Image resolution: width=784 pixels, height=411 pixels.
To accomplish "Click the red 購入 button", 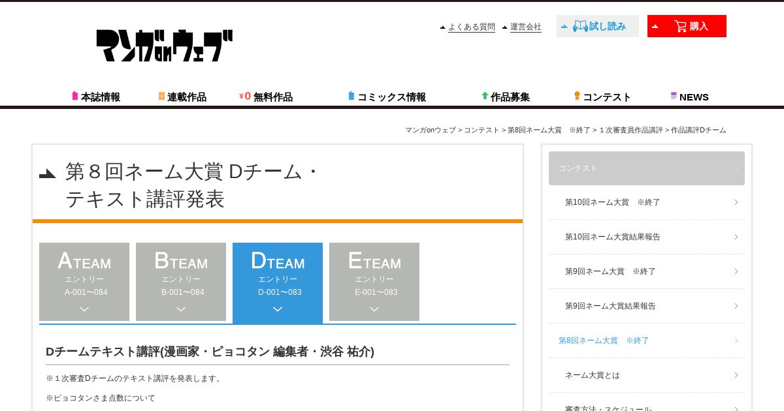I will [687, 26].
